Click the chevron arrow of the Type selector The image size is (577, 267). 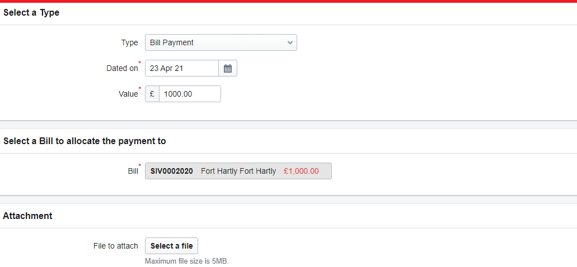pyautogui.click(x=290, y=42)
